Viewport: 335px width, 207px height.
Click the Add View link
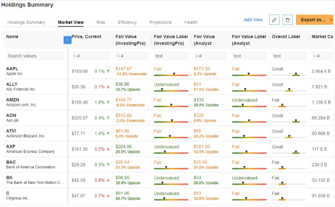click(x=253, y=20)
